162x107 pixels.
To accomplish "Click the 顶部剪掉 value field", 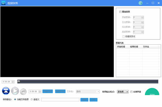I will tap(137, 18).
